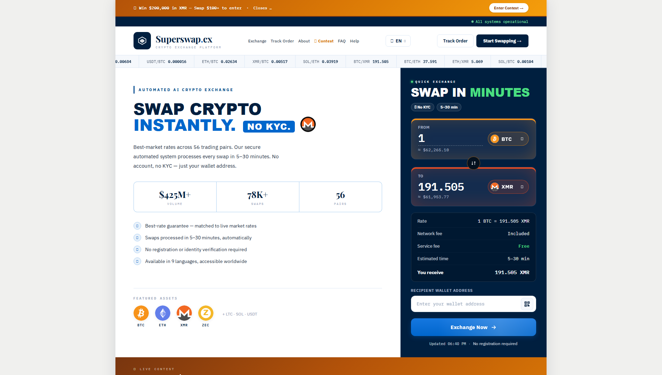
Task: Click the Exchange Now button
Action: [473, 327]
